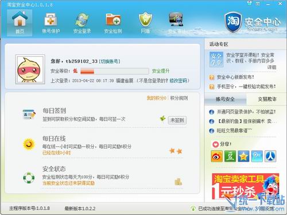This screenshot has width=287, height=215.
Task: Click the red 低 security level label
Action: [75, 71]
